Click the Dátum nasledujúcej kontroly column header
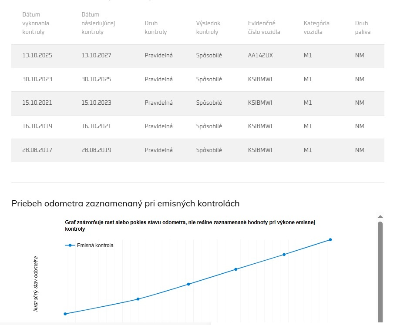Image resolution: width=397 pixels, height=325 pixels. pyautogui.click(x=98, y=23)
